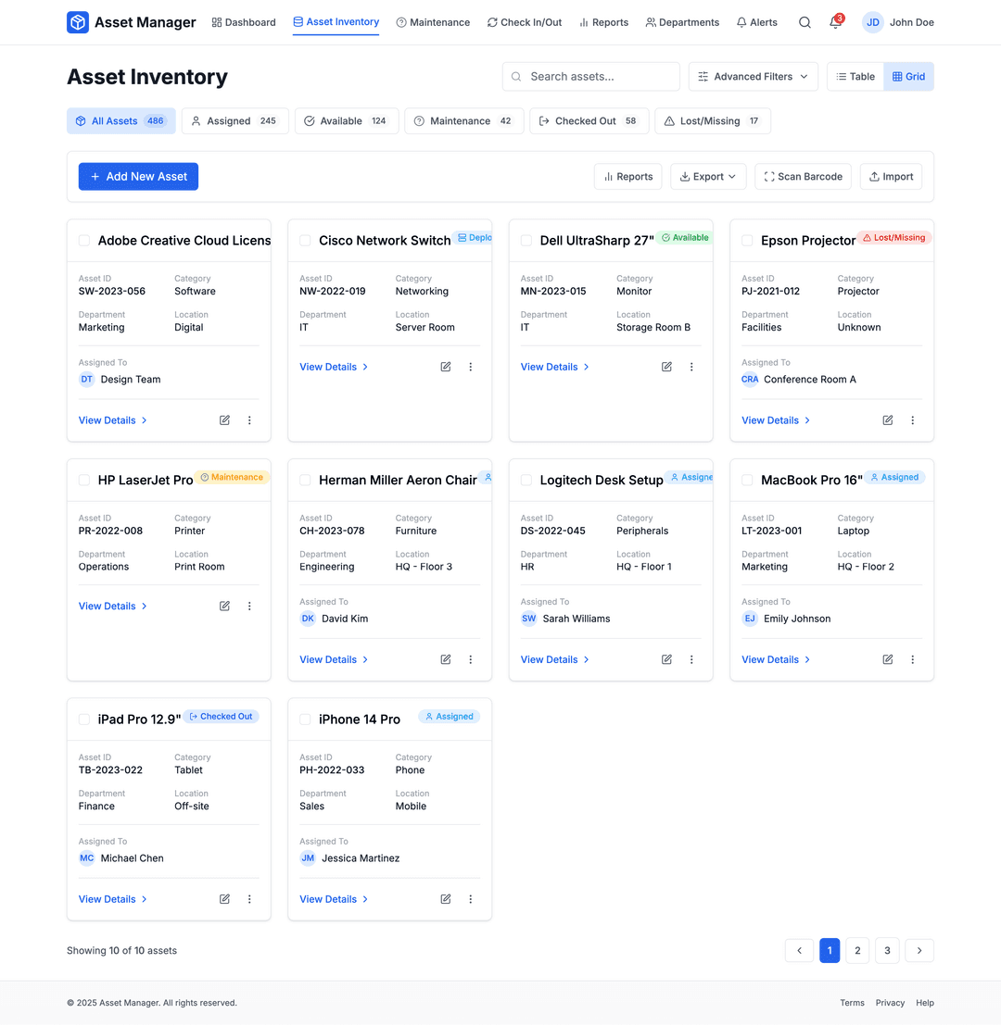The image size is (1001, 1026).
Task: Switch to the Maintenance menu item
Action: (x=433, y=22)
